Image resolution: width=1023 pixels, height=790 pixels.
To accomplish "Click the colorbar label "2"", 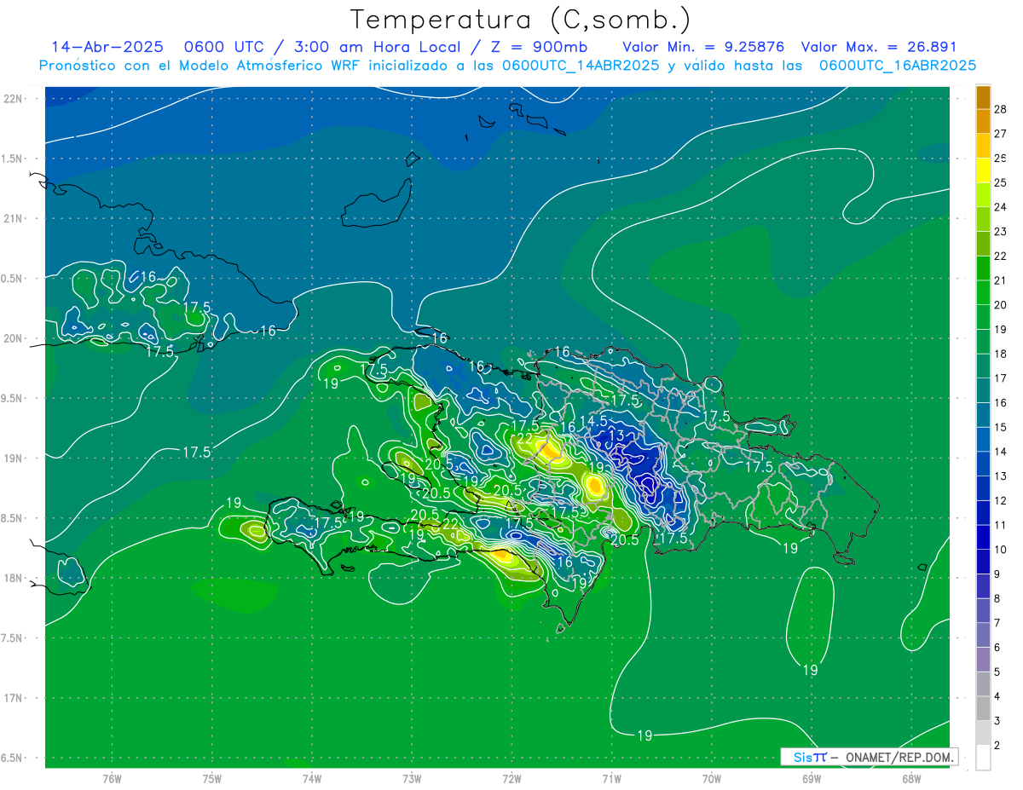I will [x=997, y=746].
